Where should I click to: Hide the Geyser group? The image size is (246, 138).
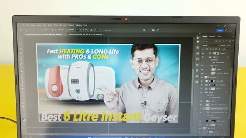pyautogui.click(x=201, y=92)
